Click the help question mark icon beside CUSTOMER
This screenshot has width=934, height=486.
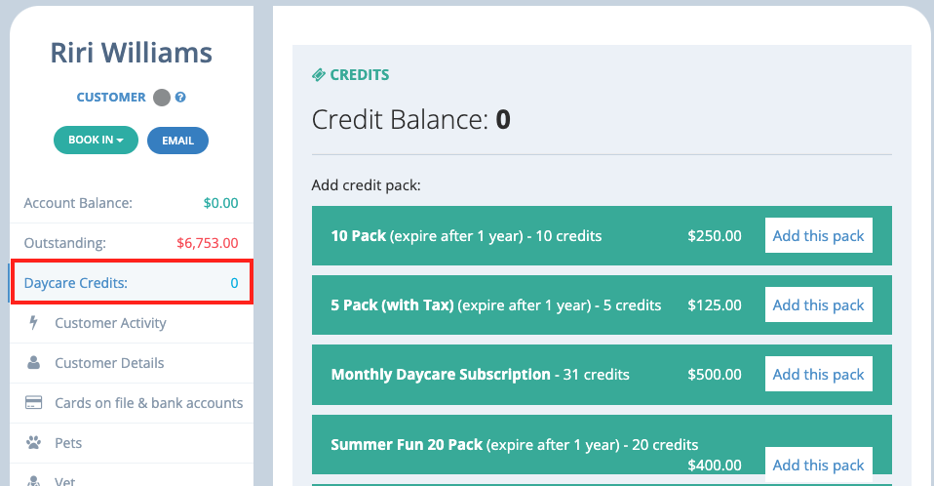180,98
